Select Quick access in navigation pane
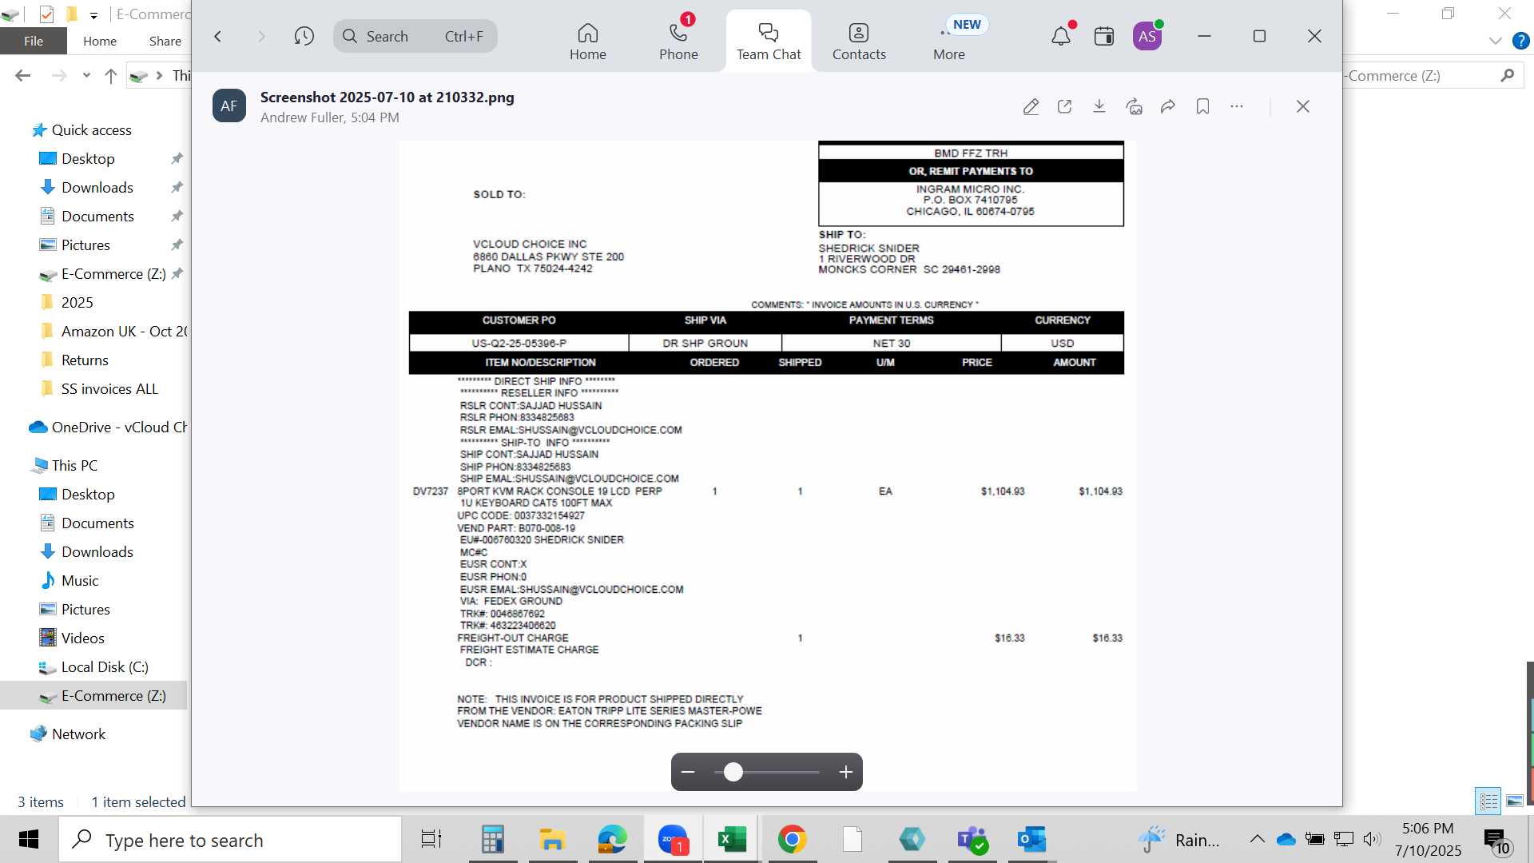The width and height of the screenshot is (1534, 863). pos(91,130)
